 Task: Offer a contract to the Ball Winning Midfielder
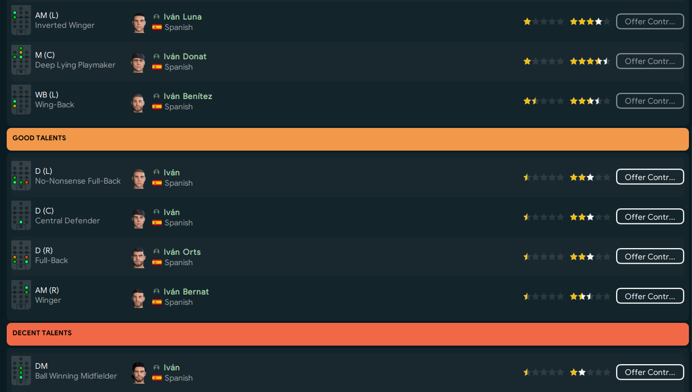650,372
